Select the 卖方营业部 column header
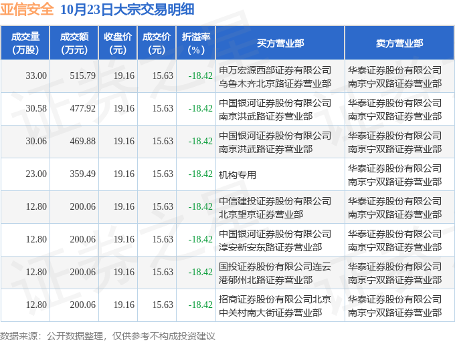Screen dimensions: 455x342 399,43
